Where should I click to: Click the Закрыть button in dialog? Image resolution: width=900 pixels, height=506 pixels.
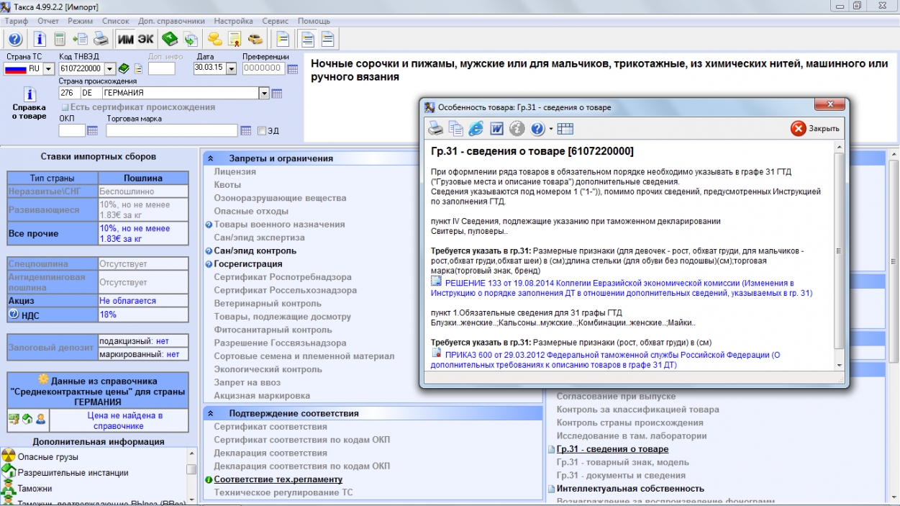(x=815, y=129)
